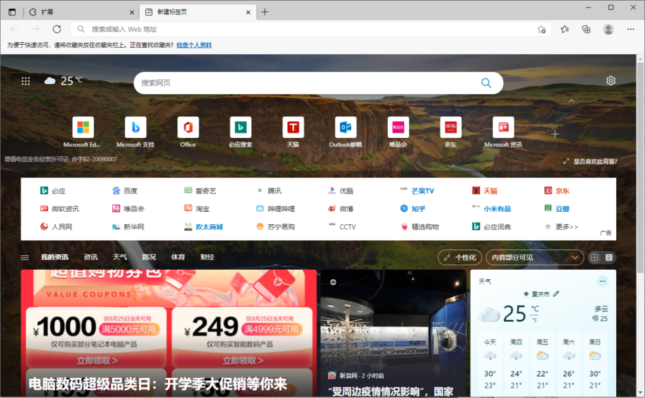Viewport: 645px width, 398px height.
Task: Switch feed to grid layout view
Action: pos(594,257)
